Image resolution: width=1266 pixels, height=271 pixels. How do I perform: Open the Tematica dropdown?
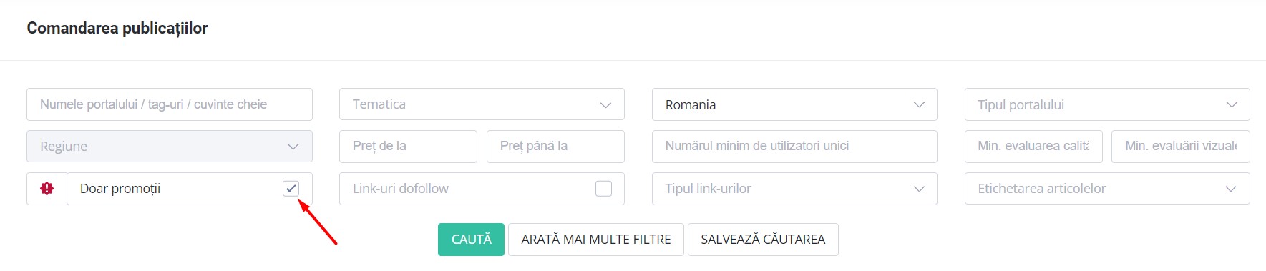point(482,104)
